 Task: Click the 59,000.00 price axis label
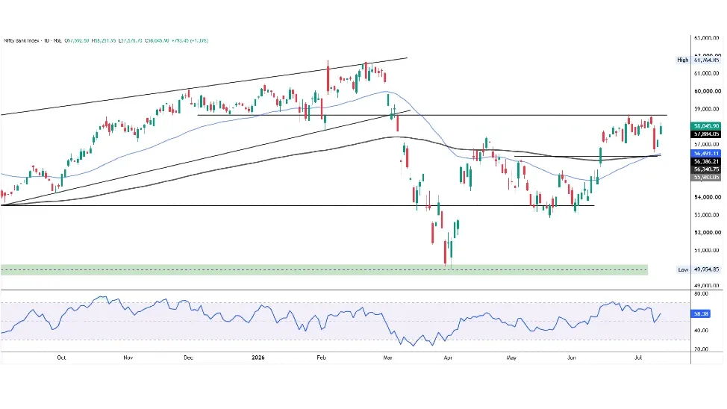pos(707,109)
